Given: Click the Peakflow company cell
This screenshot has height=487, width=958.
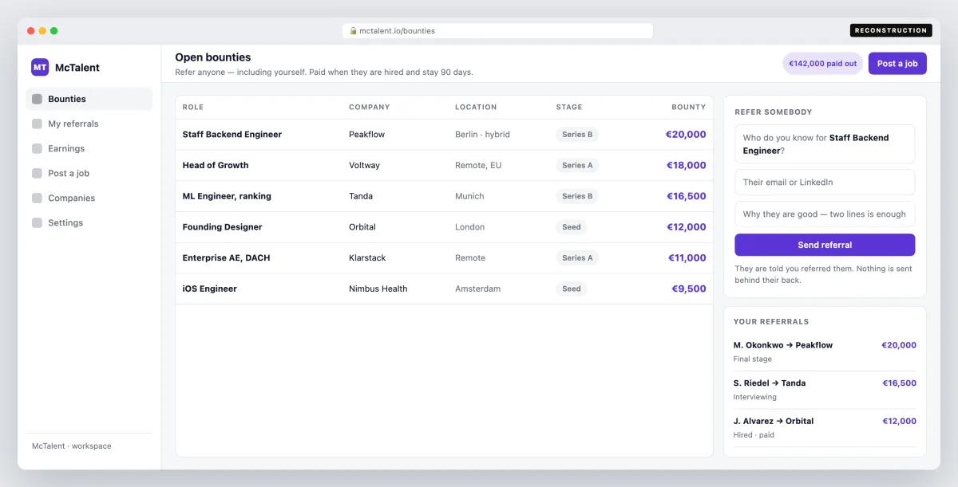Looking at the screenshot, I should [x=366, y=135].
